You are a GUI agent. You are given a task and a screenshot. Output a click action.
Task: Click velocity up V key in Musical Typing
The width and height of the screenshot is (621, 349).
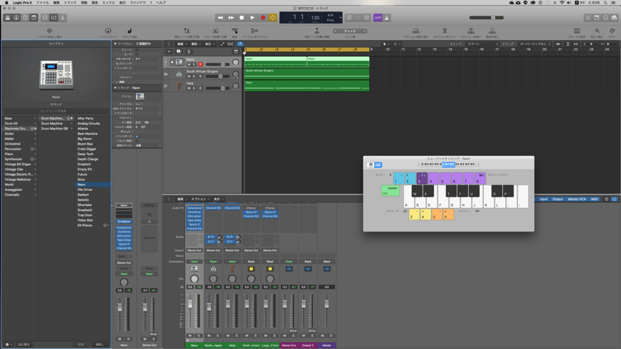pos(448,214)
